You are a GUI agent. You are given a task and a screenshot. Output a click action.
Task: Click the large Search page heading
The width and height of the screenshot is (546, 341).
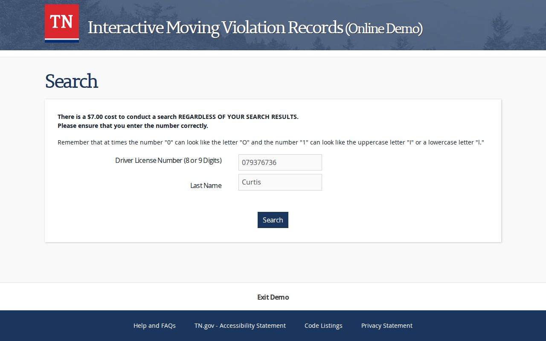(x=72, y=81)
